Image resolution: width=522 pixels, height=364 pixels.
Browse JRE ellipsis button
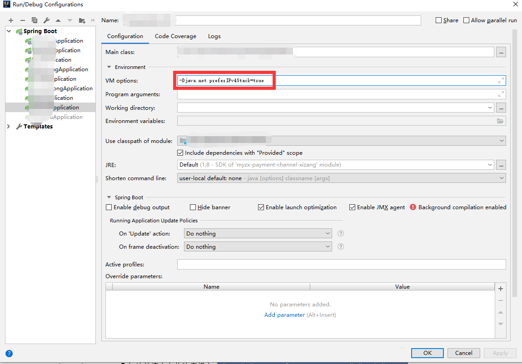coord(501,165)
